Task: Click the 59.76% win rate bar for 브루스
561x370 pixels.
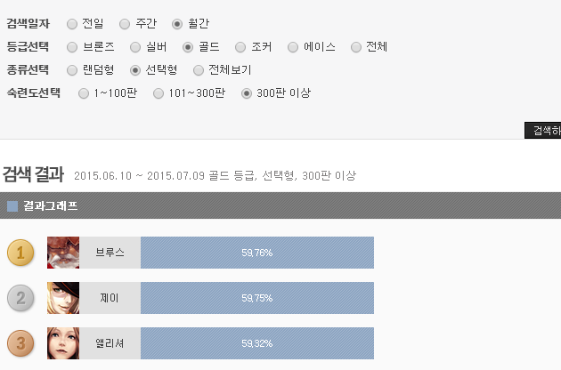Action: pos(257,253)
